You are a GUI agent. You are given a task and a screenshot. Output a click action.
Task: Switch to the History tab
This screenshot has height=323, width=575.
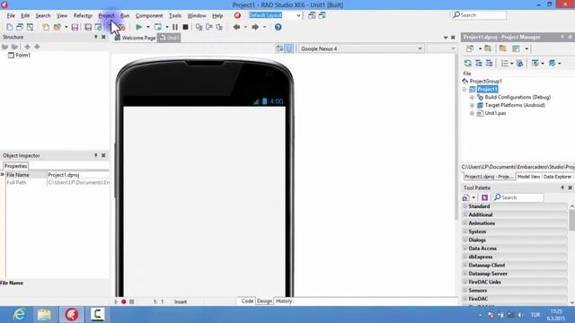[284, 301]
